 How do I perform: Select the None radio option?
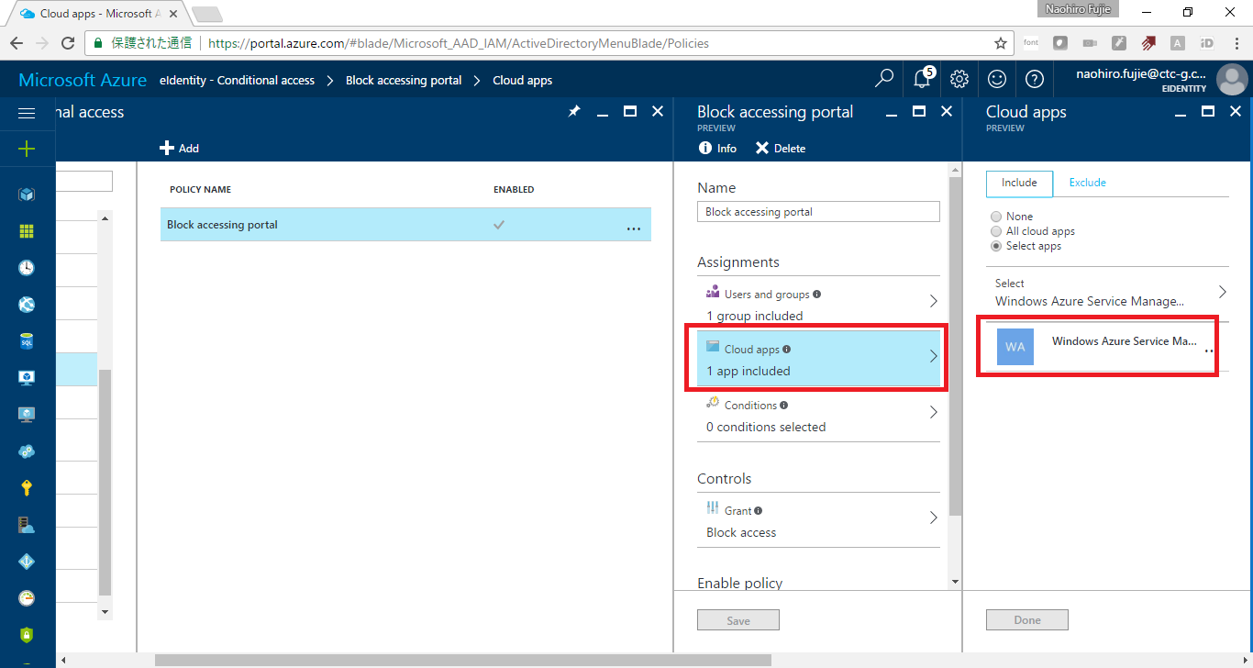tap(996, 217)
